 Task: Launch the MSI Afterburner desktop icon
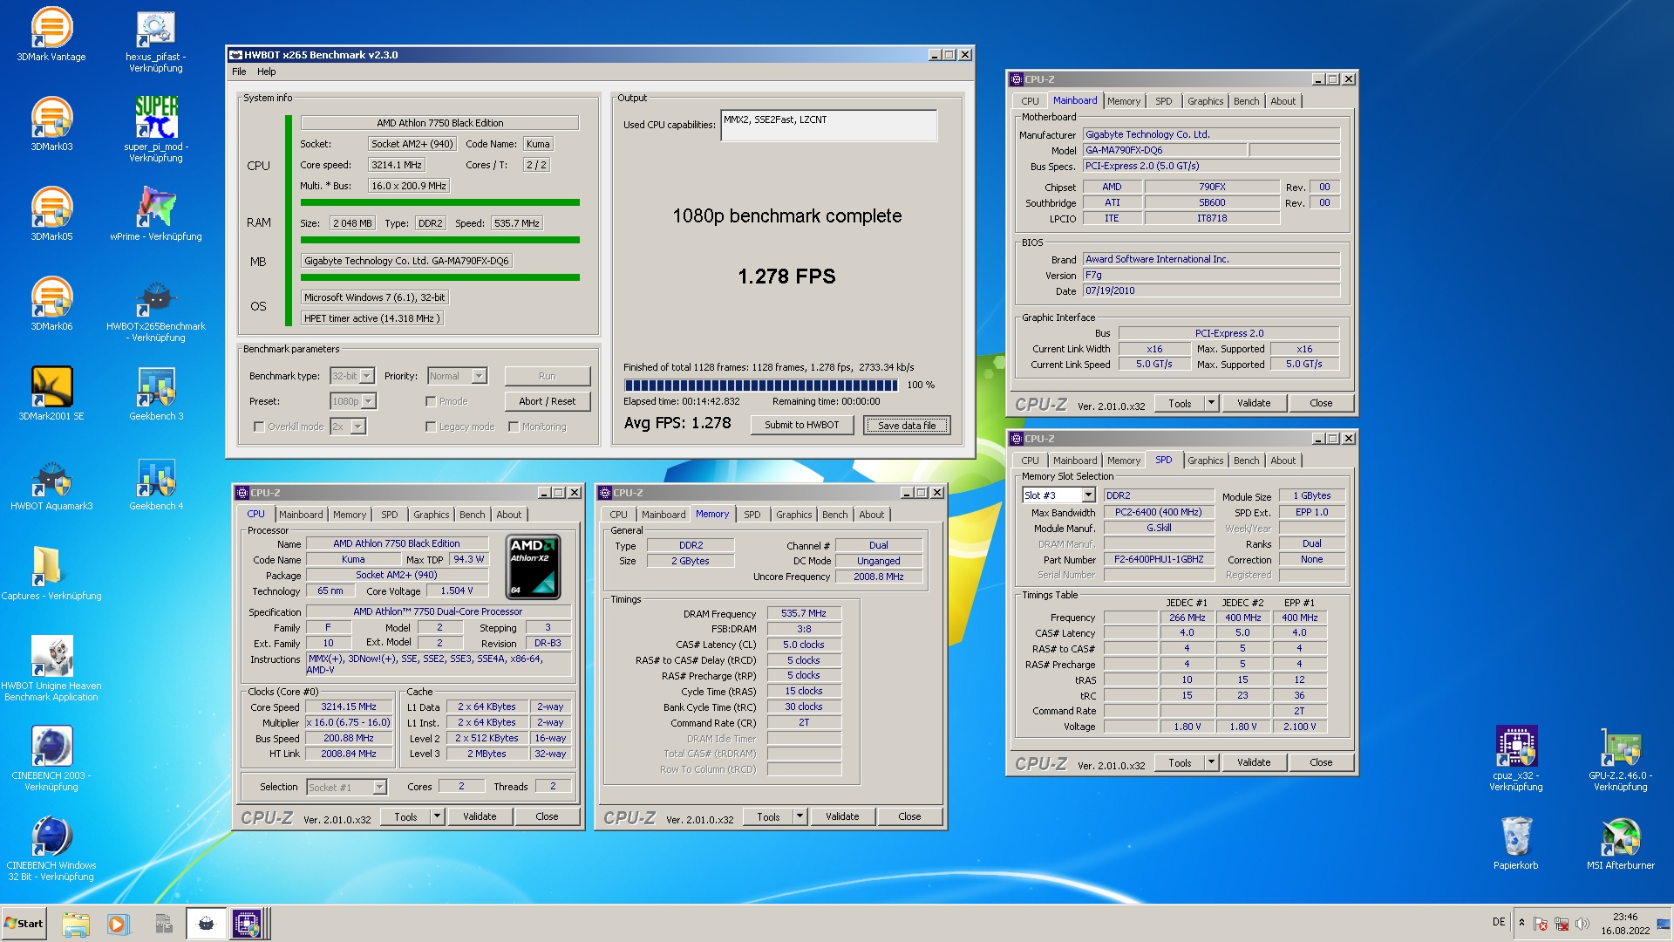tap(1621, 843)
